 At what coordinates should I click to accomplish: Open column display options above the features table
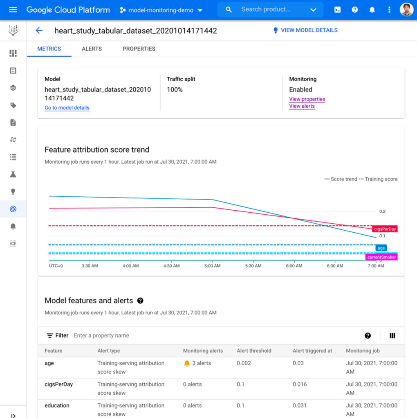(x=392, y=336)
